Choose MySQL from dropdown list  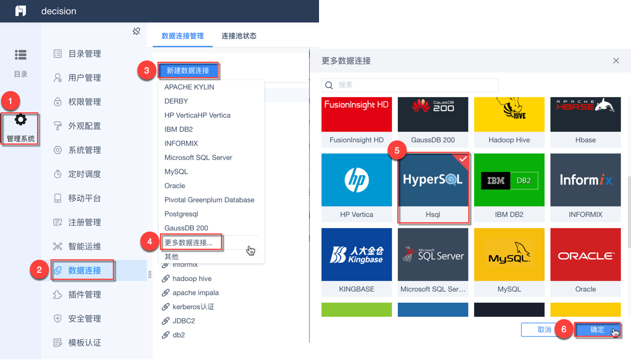[176, 172]
